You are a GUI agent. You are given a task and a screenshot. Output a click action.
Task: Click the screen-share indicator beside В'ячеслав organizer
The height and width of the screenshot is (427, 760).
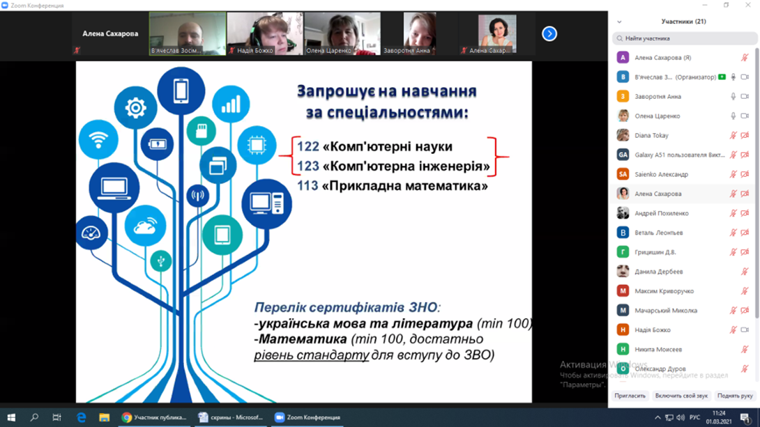722,77
